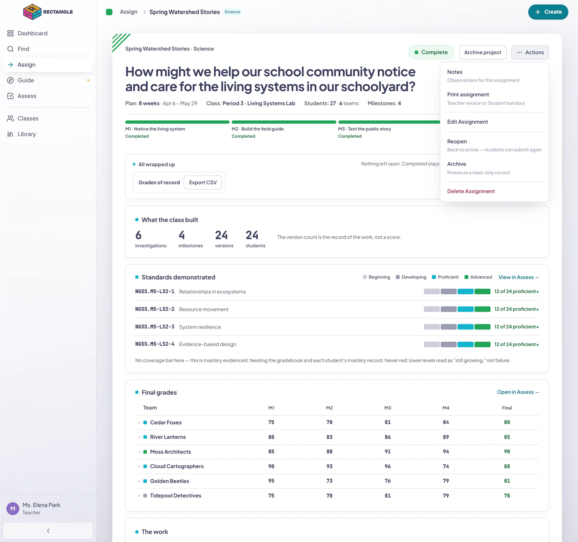Choose Print assignment in menu
This screenshot has width=578, height=542.
point(495,99)
